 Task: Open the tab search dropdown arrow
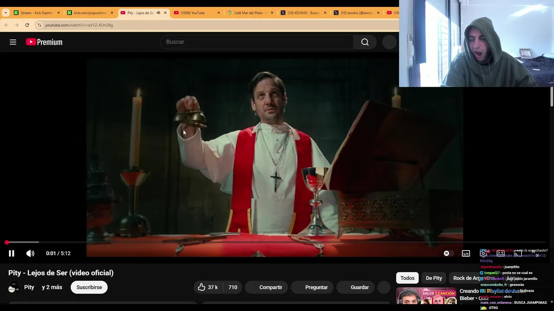click(x=6, y=13)
